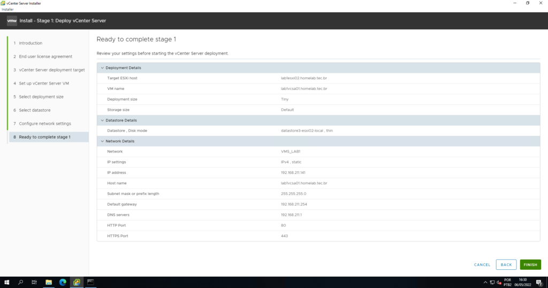Click Deployment size value Tiny
The width and height of the screenshot is (548, 288).
click(x=285, y=99)
